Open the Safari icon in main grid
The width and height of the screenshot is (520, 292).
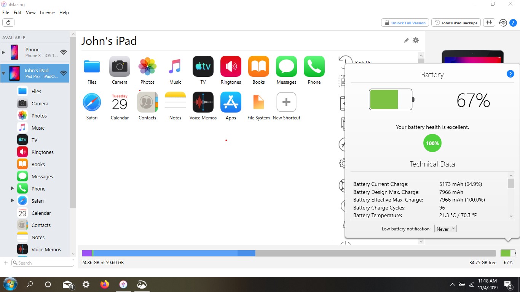(x=92, y=102)
